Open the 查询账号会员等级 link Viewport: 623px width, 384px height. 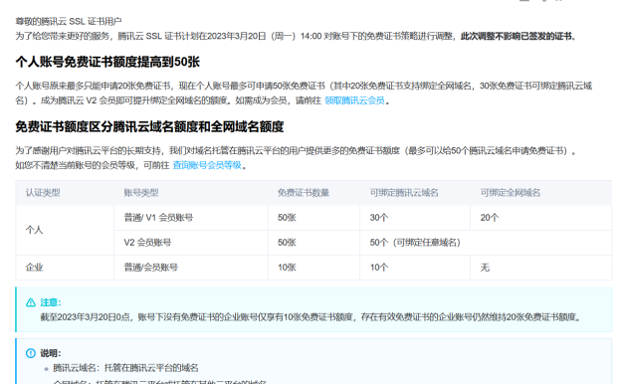[x=207, y=165]
